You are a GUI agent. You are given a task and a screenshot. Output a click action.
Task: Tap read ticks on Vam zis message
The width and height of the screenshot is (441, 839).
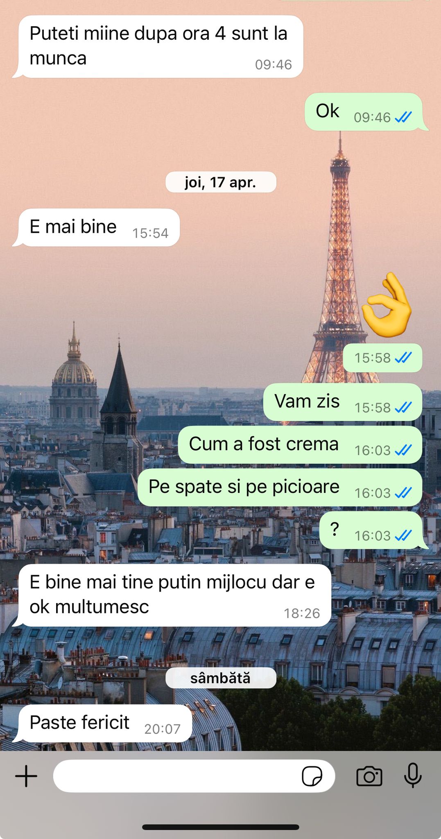403,408
